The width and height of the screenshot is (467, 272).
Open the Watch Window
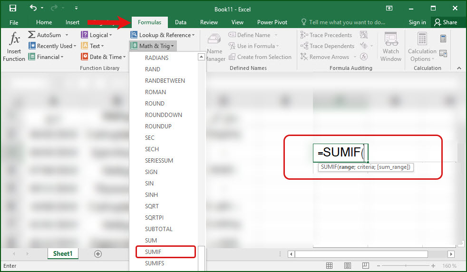point(391,47)
